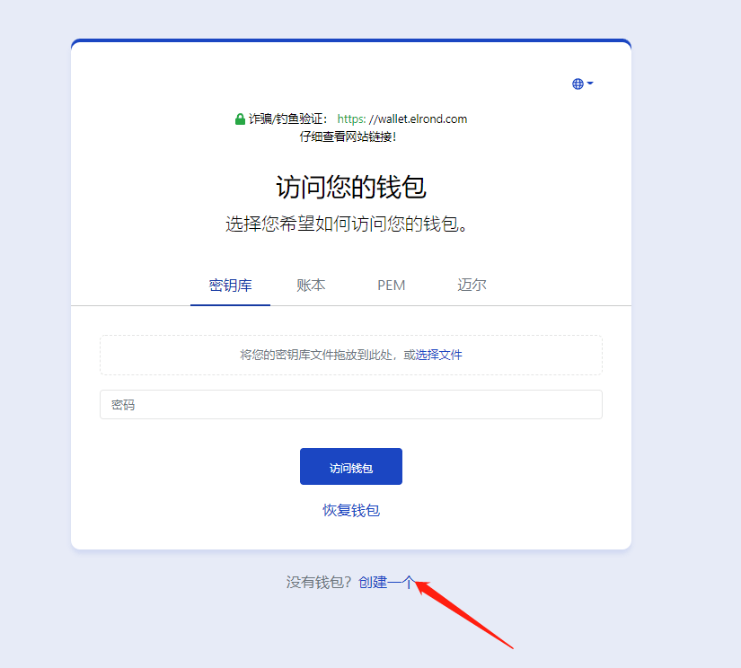Viewport: 741px width, 668px height.
Task: Click the 访问您的钱包 heading
Action: pyautogui.click(x=351, y=187)
